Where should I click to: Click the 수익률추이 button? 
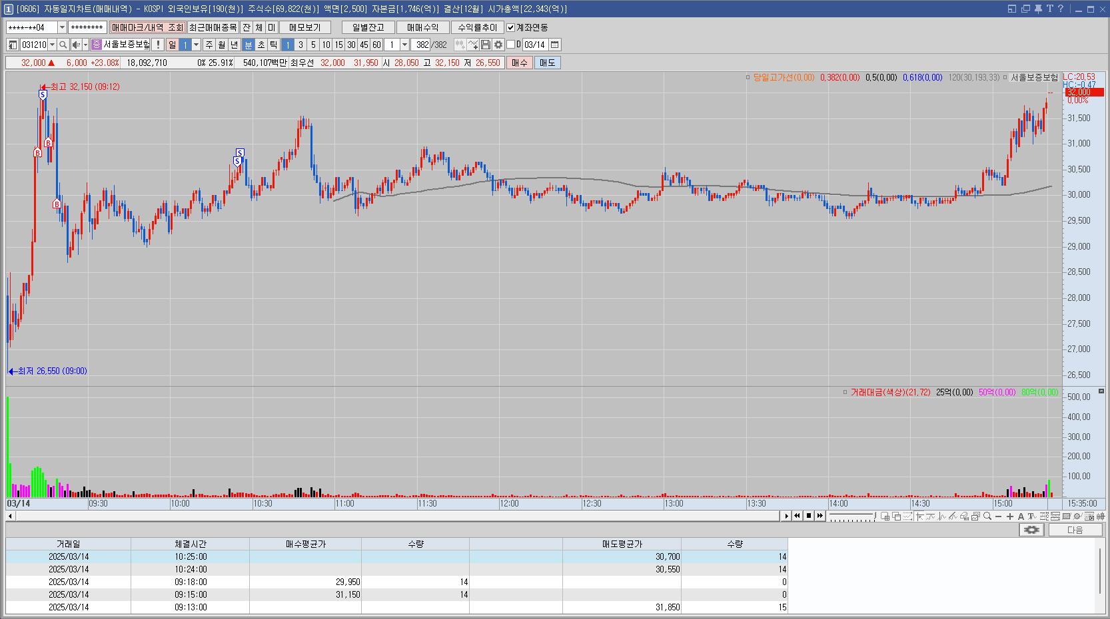[477, 27]
